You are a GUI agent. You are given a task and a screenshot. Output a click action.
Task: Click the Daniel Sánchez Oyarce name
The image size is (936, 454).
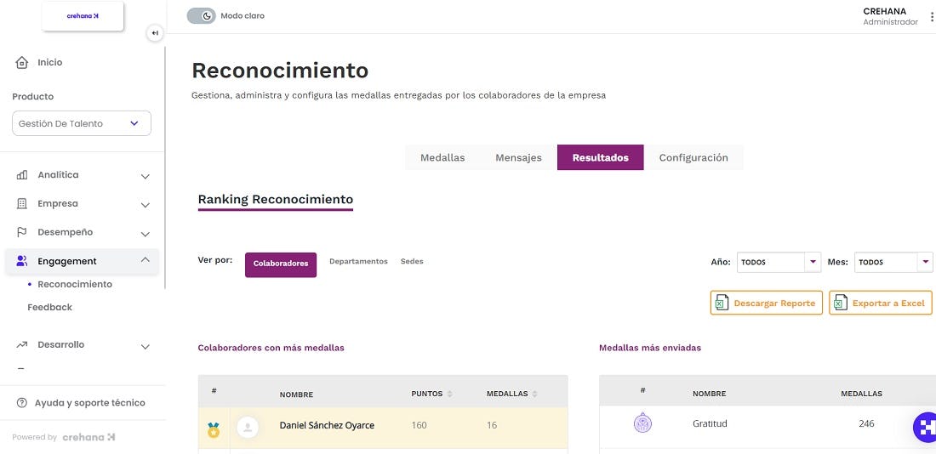click(327, 426)
